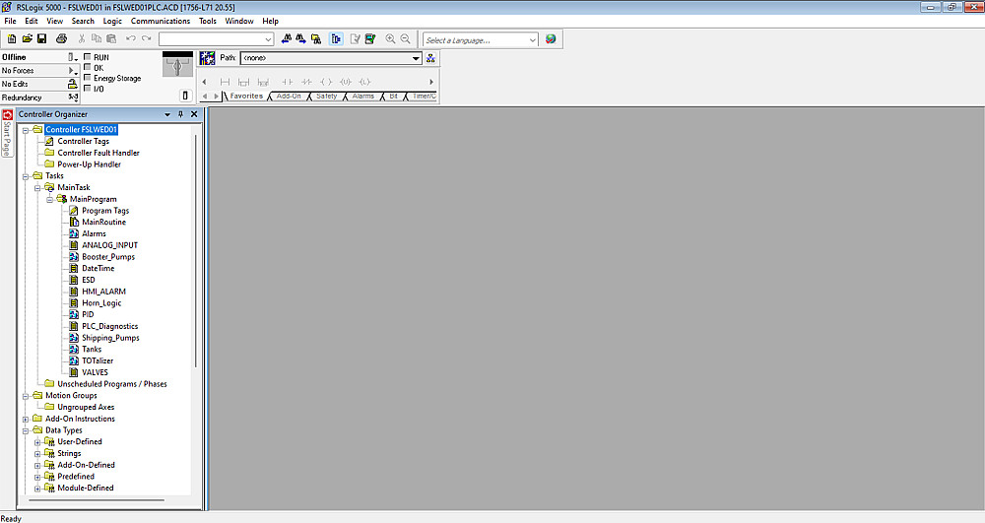
Task: Click the Print icon
Action: point(61,39)
